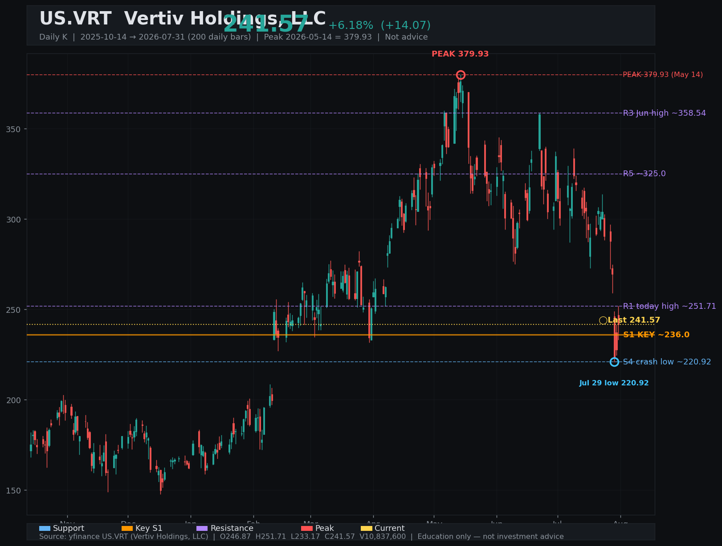Select the orange Key S1 legend swatch
This screenshot has width=722, height=546.
coord(127,528)
